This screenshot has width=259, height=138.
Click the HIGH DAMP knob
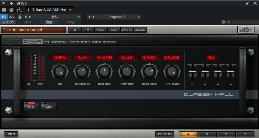tap(172, 72)
